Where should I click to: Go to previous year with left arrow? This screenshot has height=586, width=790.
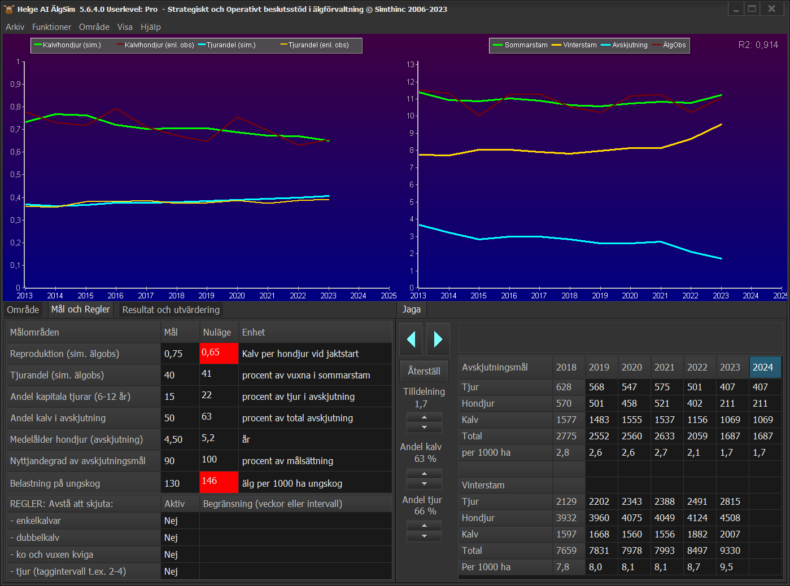pyautogui.click(x=411, y=339)
